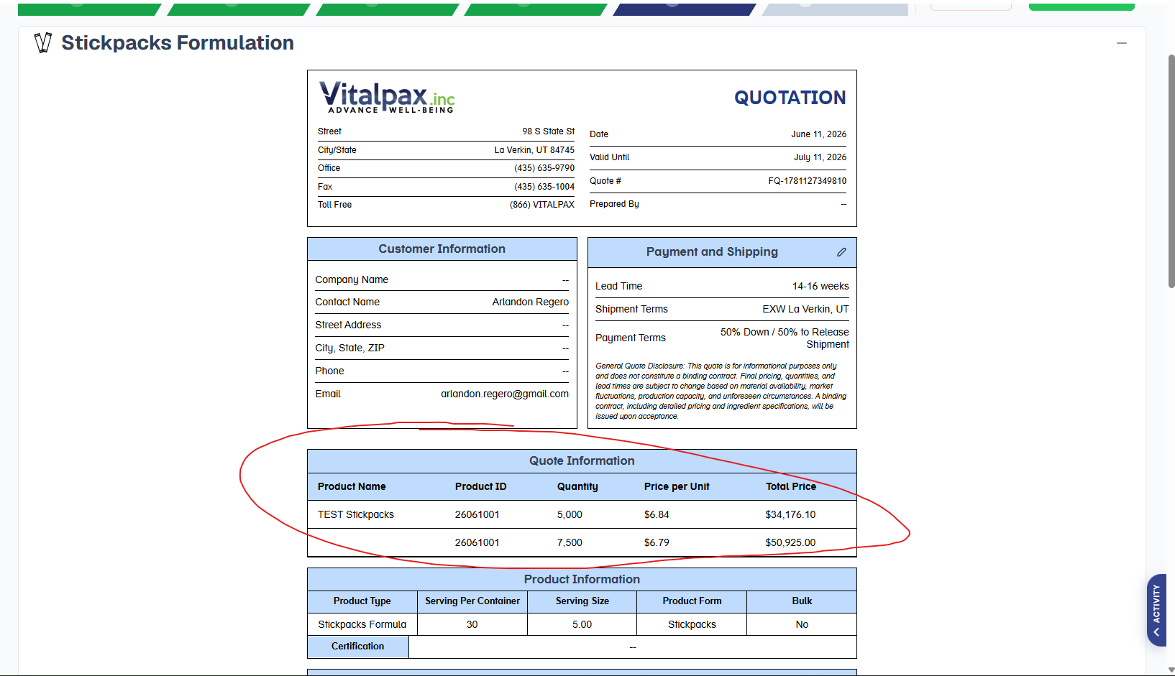Click price per unit $6.84
The height and width of the screenshot is (676, 1175).
pos(657,515)
